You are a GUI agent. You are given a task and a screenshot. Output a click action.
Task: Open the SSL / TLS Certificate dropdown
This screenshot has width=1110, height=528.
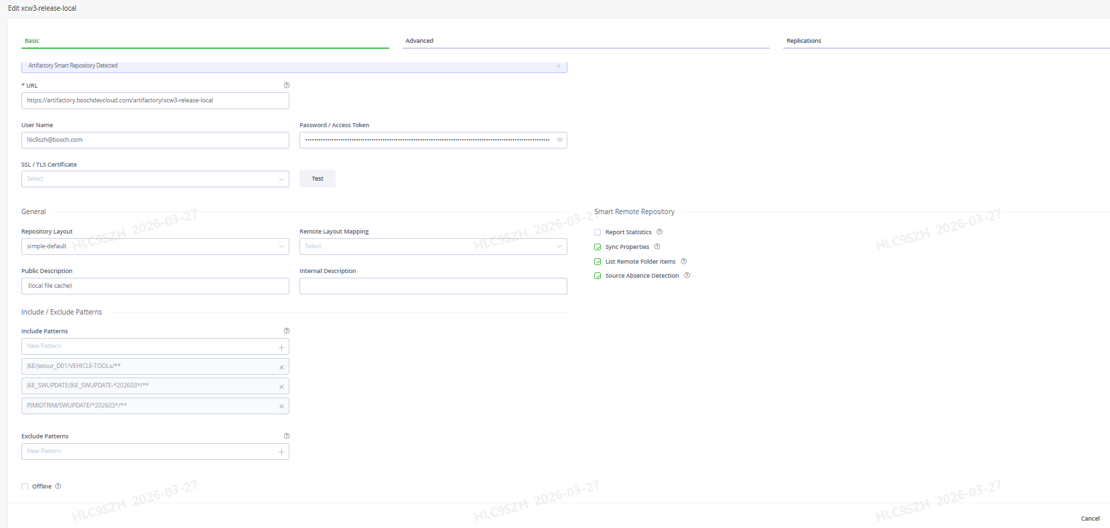155,179
